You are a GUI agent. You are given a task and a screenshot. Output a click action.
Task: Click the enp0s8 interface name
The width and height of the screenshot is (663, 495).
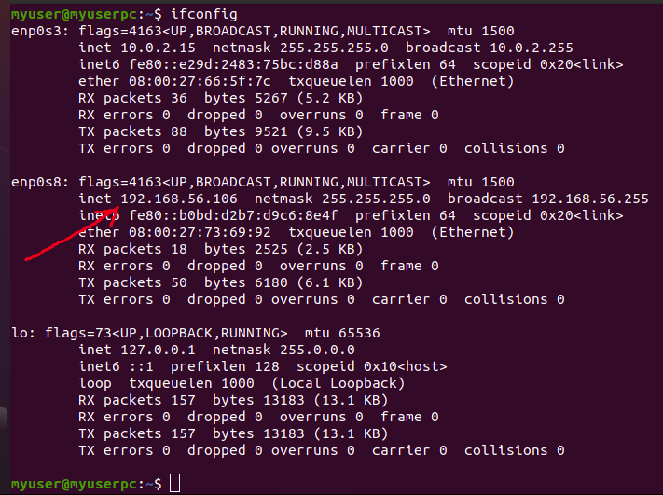tap(38, 182)
